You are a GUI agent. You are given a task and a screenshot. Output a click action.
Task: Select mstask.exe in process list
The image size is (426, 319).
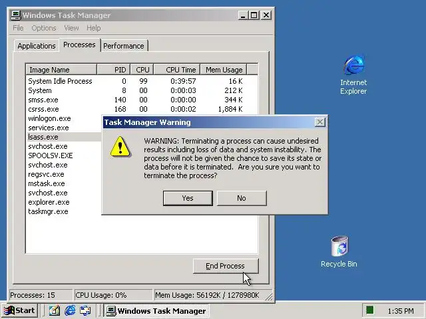(x=47, y=183)
